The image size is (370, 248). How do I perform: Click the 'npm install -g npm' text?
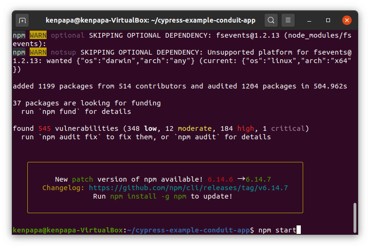149,196
